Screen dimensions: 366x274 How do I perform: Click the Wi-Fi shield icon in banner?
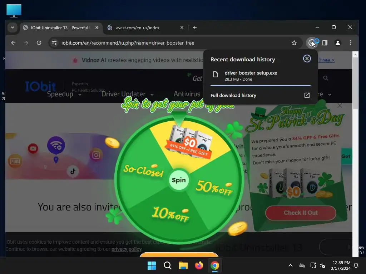tap(56, 146)
